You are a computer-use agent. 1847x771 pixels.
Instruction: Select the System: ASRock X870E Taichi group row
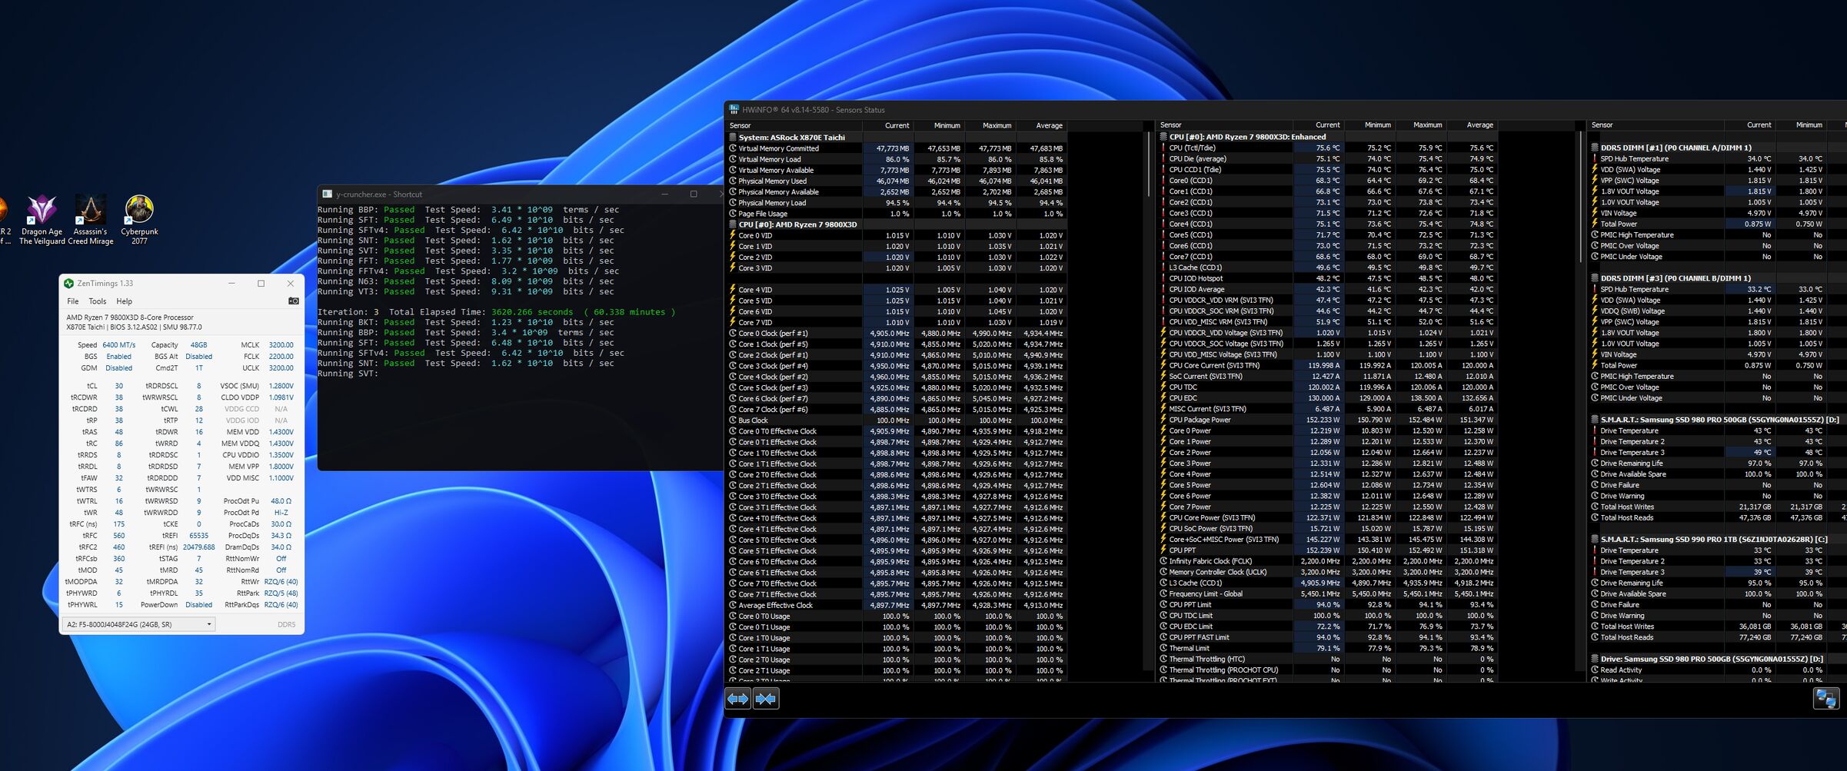(897, 138)
